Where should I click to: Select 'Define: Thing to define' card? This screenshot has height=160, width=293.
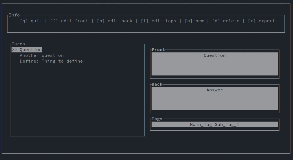coord(51,61)
